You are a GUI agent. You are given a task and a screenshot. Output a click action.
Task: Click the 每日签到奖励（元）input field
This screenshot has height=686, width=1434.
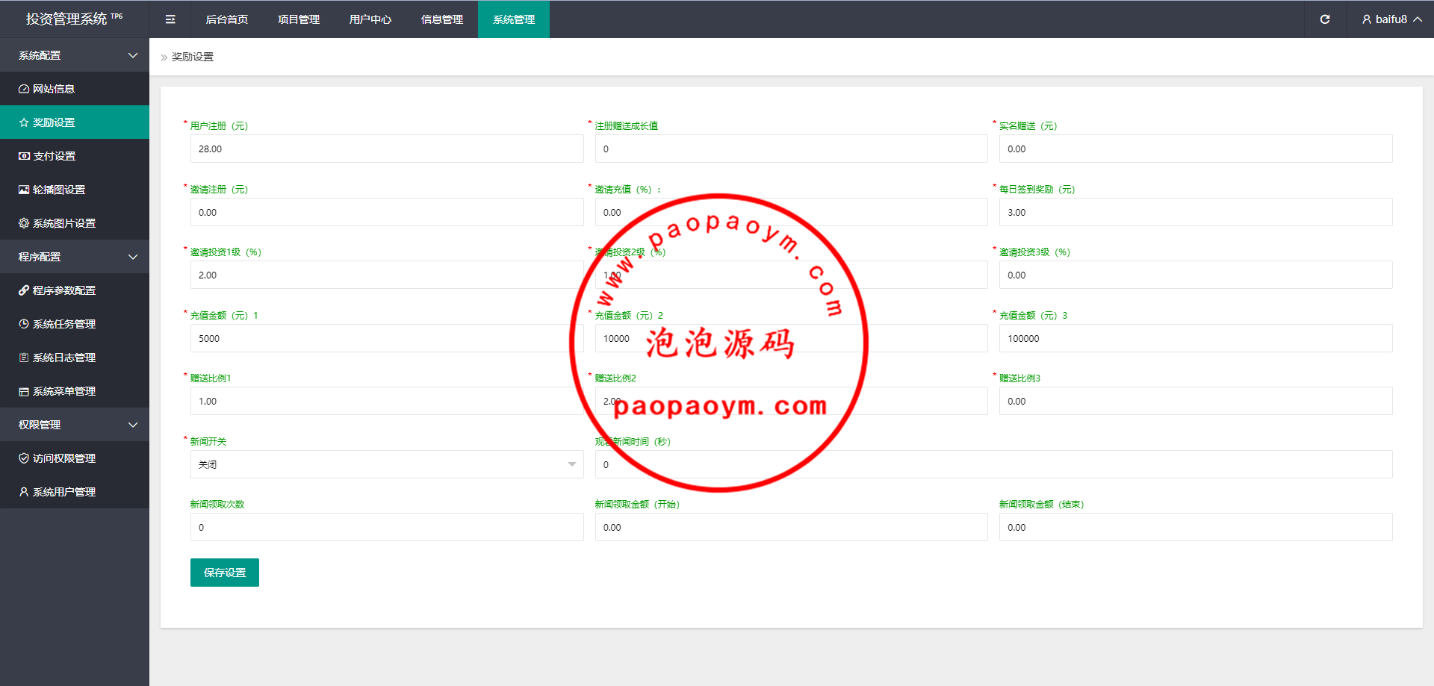[1196, 212]
